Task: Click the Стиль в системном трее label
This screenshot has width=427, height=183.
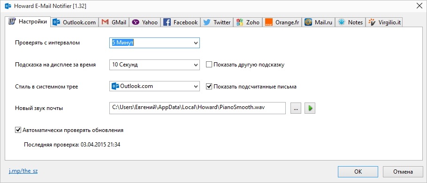Action: point(46,87)
